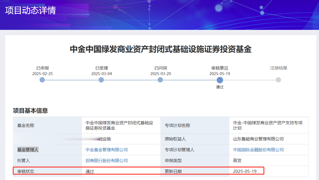This screenshot has height=180, width=319.
Task: Open the 中金基金管理有限公司 link
Action: (x=107, y=150)
